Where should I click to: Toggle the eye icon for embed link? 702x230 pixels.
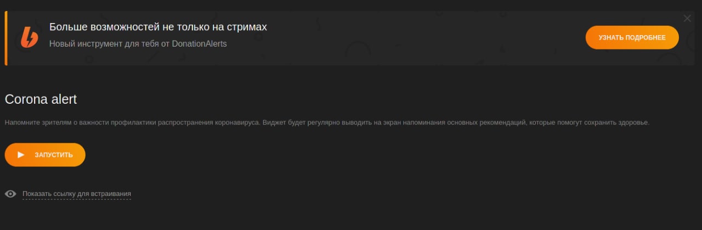coord(10,194)
